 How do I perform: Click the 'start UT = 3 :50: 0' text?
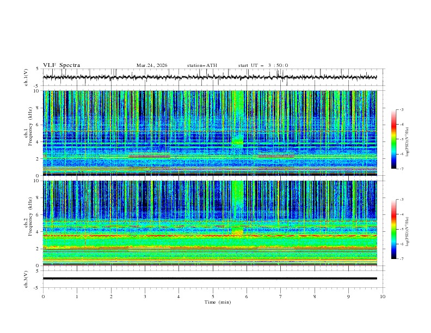[263, 65]
